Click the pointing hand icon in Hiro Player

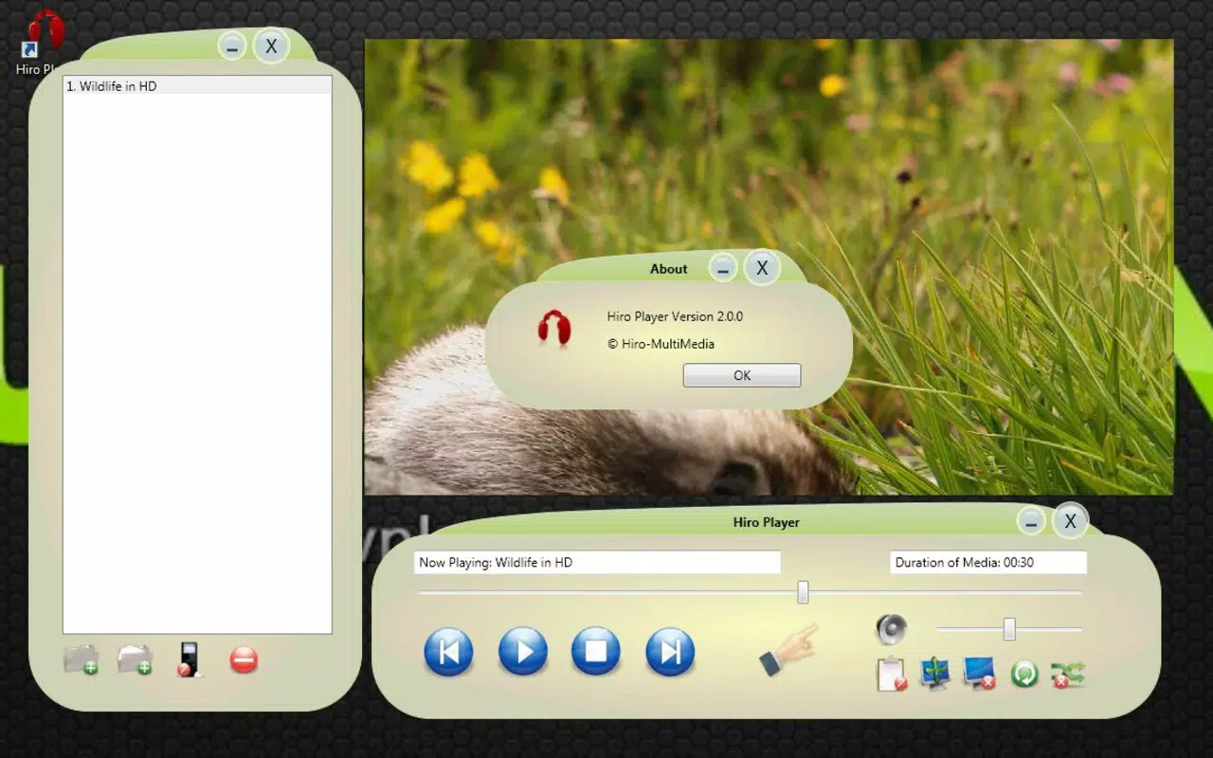tap(788, 649)
